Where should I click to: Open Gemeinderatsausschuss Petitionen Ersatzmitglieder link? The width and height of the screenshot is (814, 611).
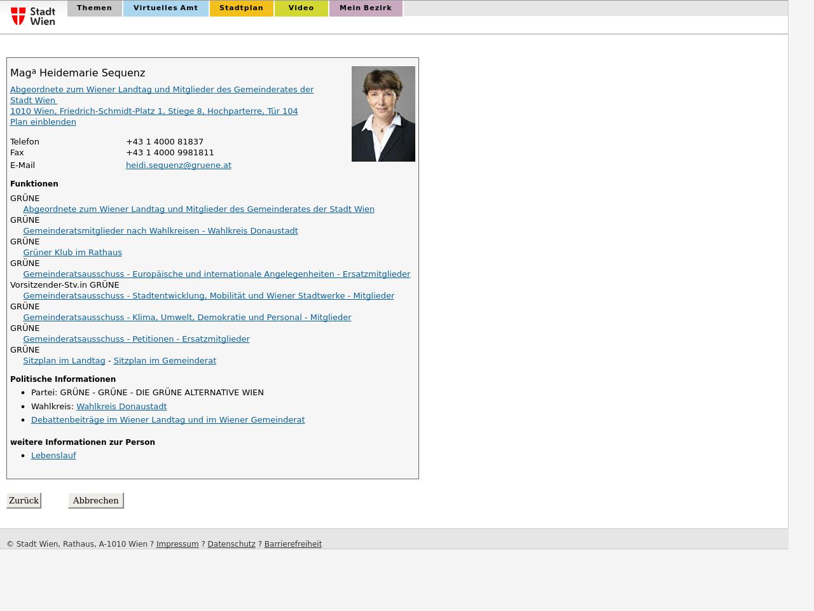(x=136, y=339)
